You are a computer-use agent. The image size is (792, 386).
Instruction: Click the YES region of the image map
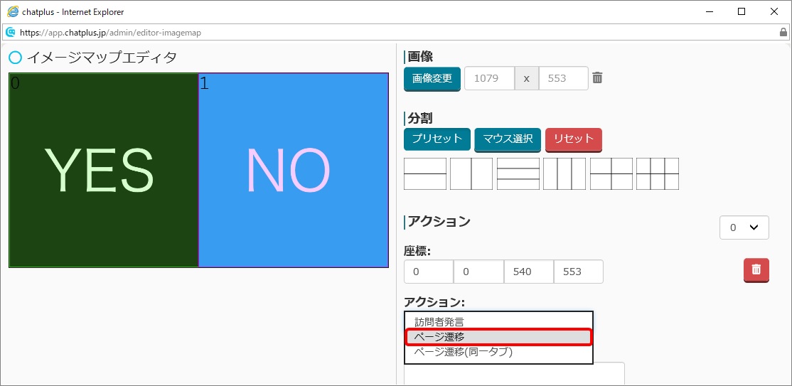[104, 171]
